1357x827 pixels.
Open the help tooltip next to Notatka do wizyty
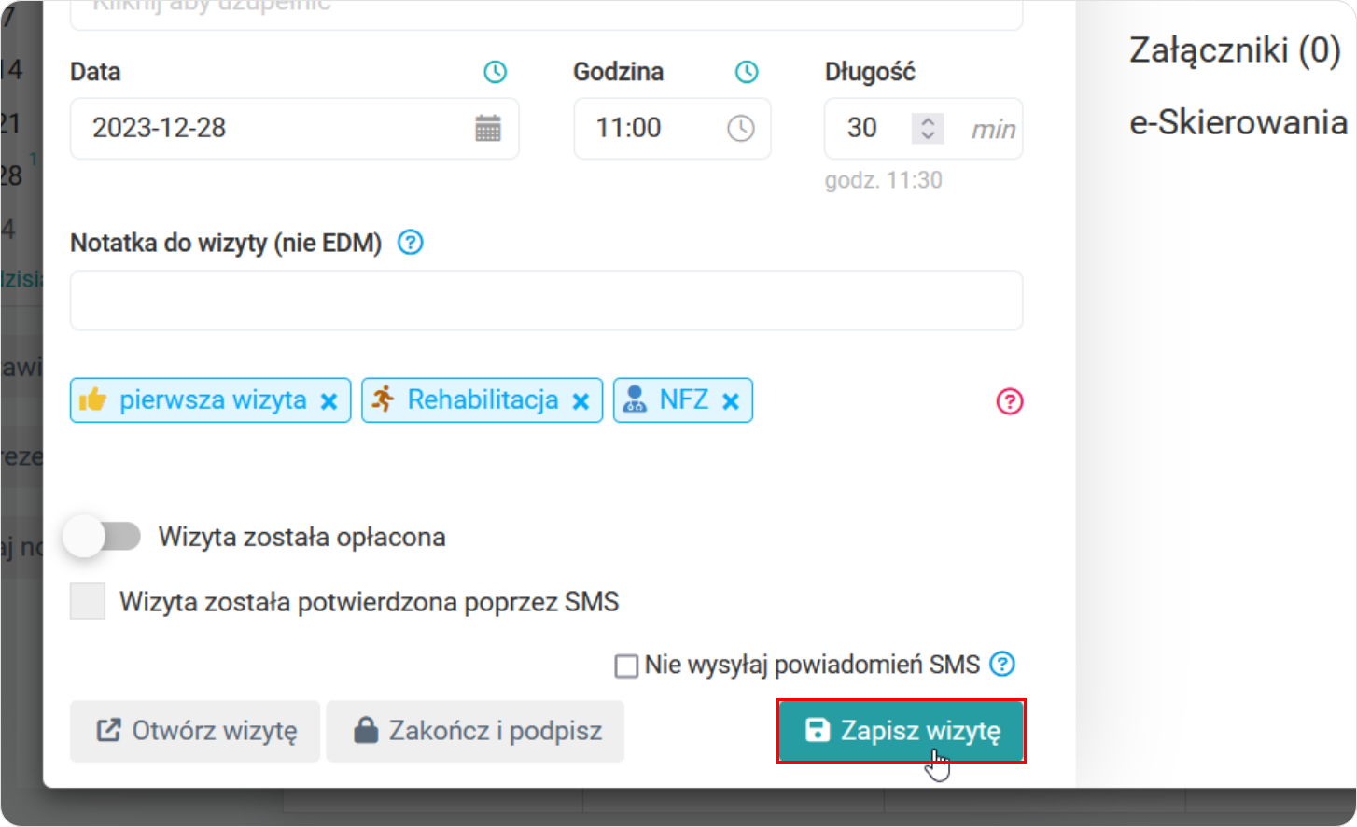409,242
